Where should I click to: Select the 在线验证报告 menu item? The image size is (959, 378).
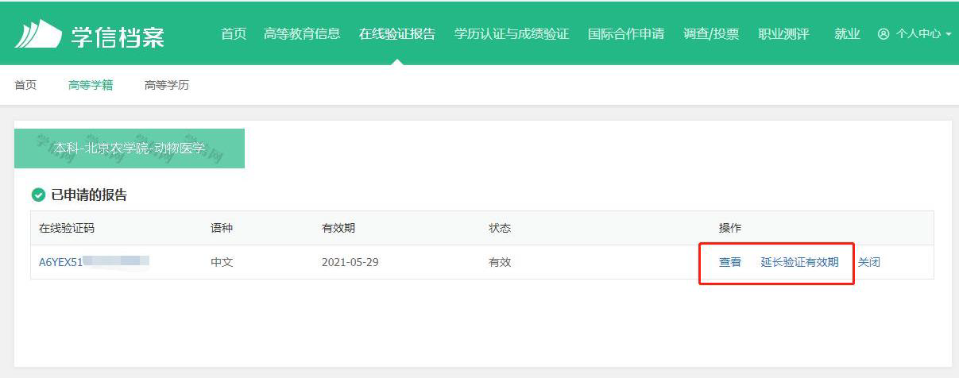point(397,33)
